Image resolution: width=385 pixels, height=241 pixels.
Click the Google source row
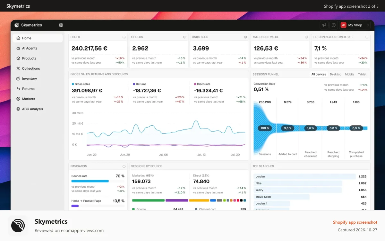coord(158,209)
